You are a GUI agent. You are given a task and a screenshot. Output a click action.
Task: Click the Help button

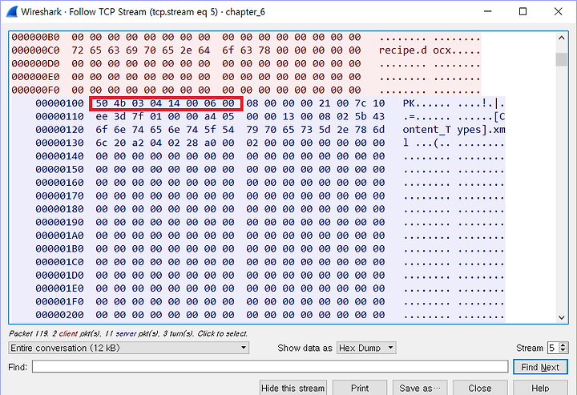click(x=540, y=388)
